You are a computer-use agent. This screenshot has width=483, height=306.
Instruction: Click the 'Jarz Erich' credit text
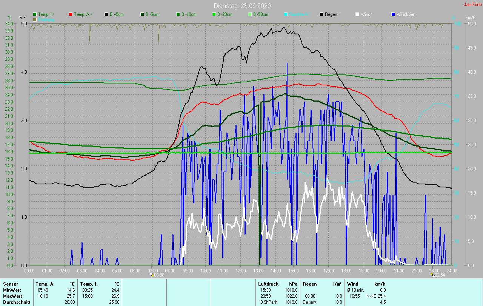(x=472, y=5)
